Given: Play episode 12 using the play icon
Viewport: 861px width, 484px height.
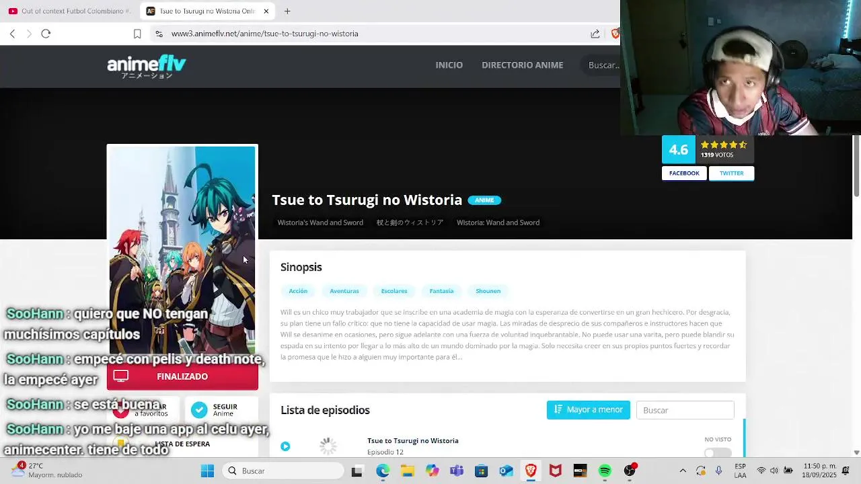Looking at the screenshot, I should [285, 446].
